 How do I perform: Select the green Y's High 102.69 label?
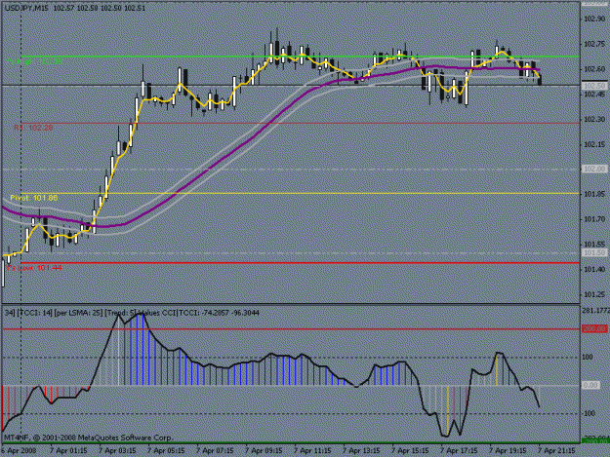34,61
